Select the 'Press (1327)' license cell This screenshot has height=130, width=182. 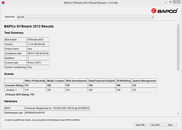tap(38, 63)
